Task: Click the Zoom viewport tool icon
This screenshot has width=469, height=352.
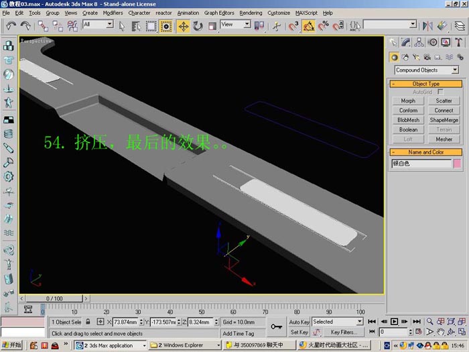Action: point(430,321)
